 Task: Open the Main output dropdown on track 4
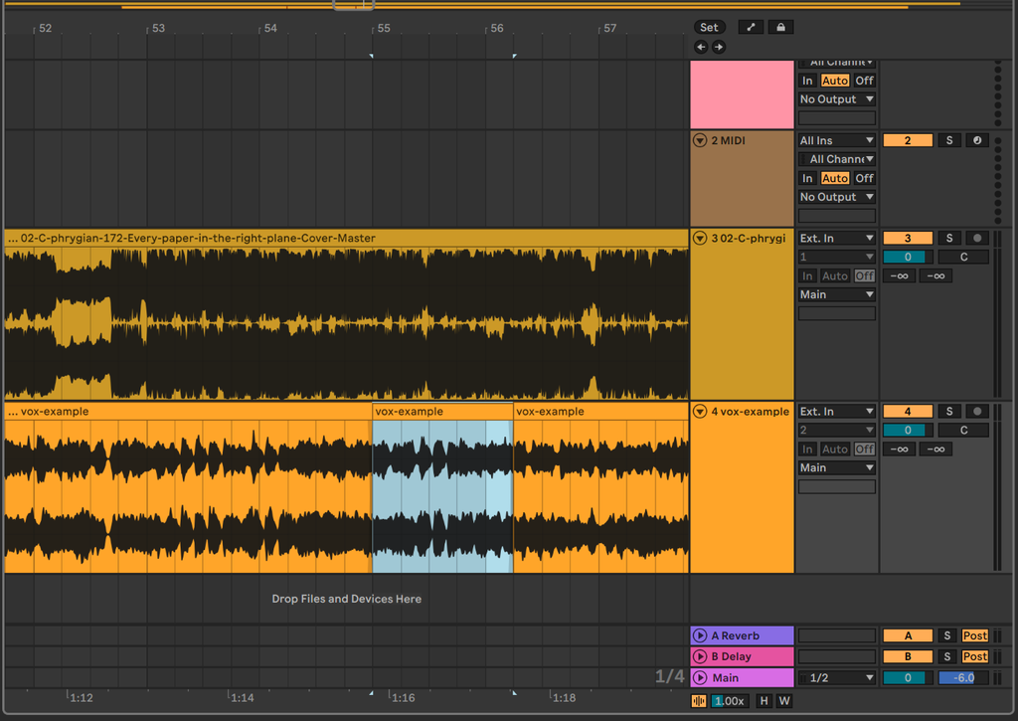pyautogui.click(x=837, y=467)
